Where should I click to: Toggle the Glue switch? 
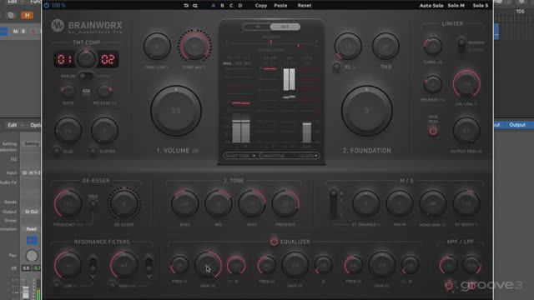[57, 151]
